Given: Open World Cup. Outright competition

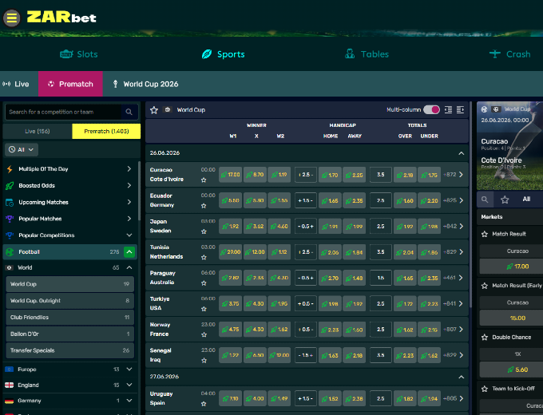Looking at the screenshot, I should click(x=70, y=300).
